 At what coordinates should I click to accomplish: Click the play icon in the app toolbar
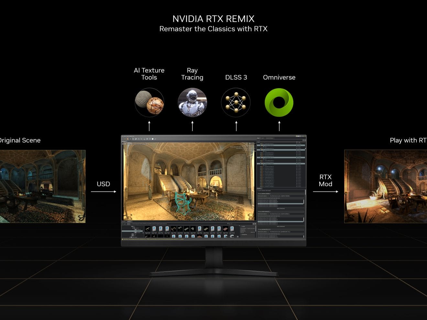(141, 139)
